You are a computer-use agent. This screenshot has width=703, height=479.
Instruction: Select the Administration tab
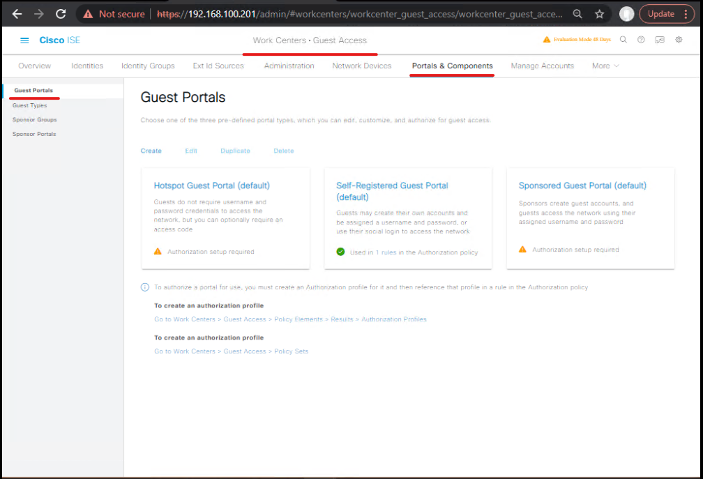click(x=289, y=66)
